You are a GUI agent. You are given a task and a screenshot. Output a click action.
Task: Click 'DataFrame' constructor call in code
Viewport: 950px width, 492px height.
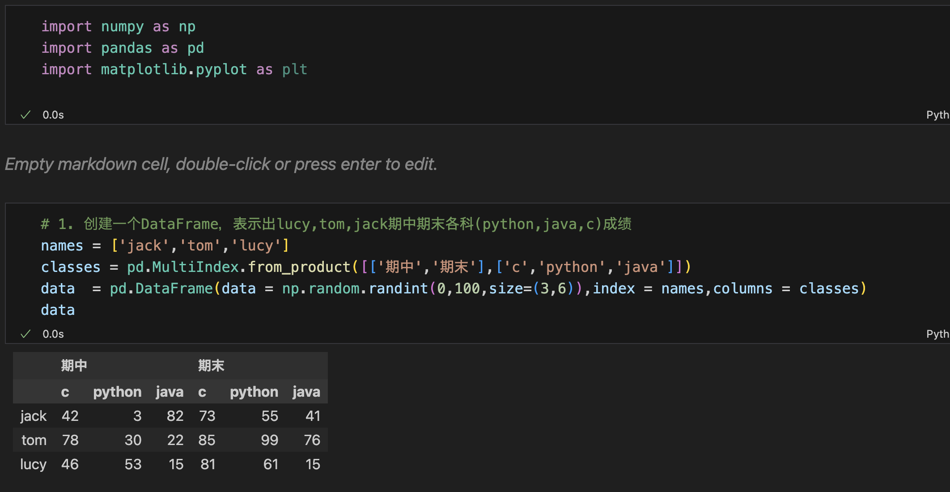(174, 288)
